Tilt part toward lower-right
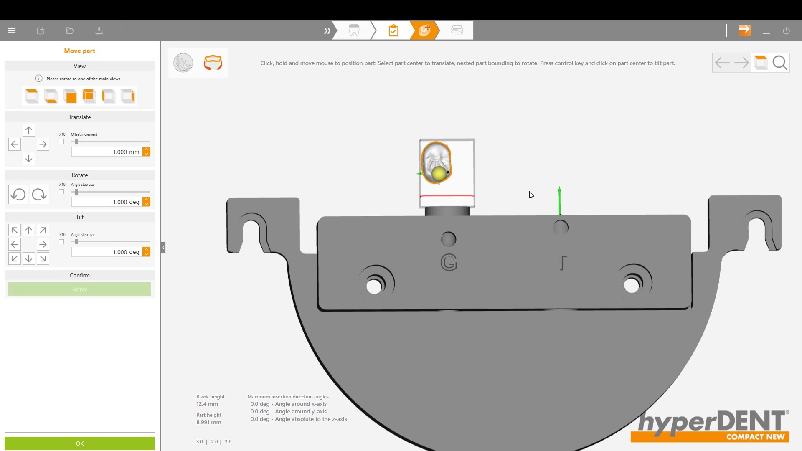 coord(43,258)
